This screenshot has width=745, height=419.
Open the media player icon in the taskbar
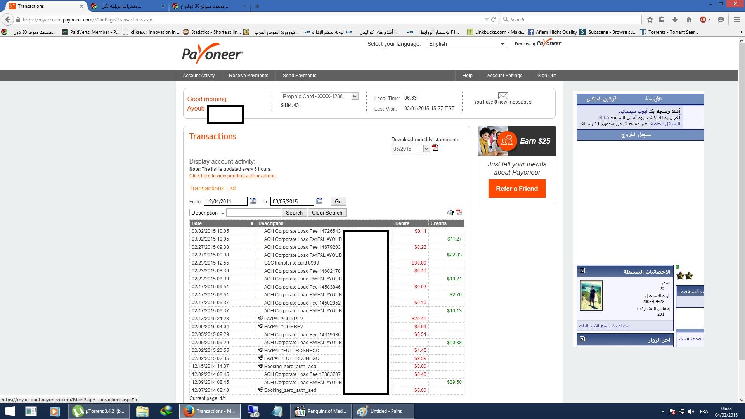[x=55, y=411]
